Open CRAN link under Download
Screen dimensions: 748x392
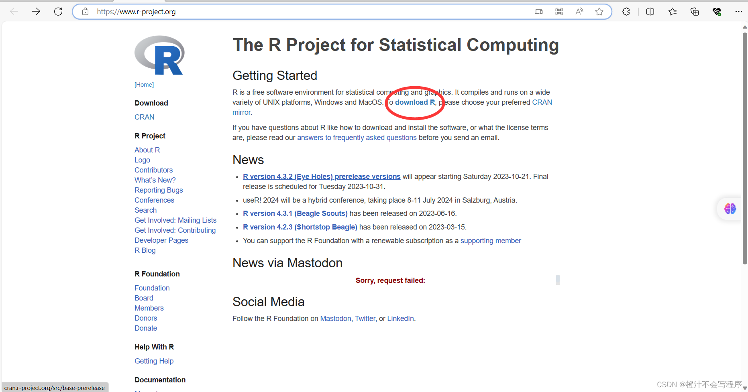pyautogui.click(x=145, y=117)
